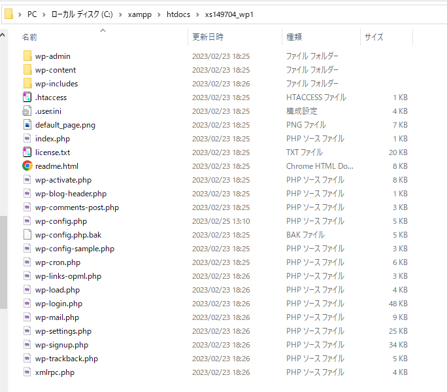Sort files by 名前 column header
The height and width of the screenshot is (392, 447).
coord(30,37)
